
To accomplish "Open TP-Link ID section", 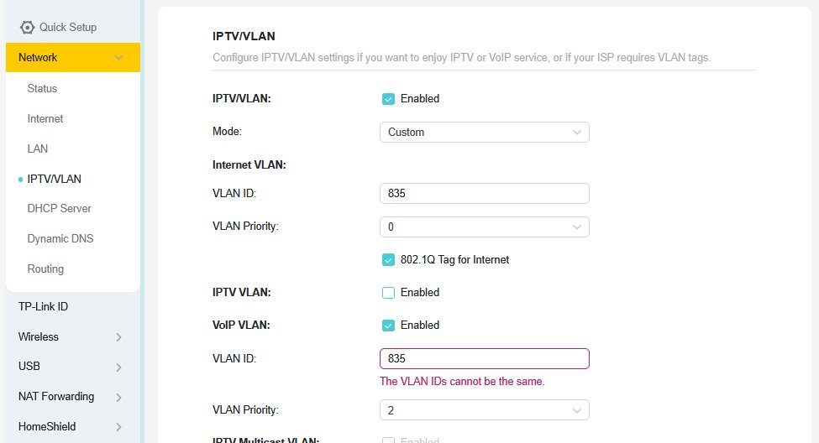I will click(x=44, y=307).
